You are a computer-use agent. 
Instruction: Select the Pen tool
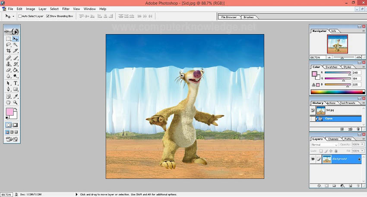(x=9, y=89)
